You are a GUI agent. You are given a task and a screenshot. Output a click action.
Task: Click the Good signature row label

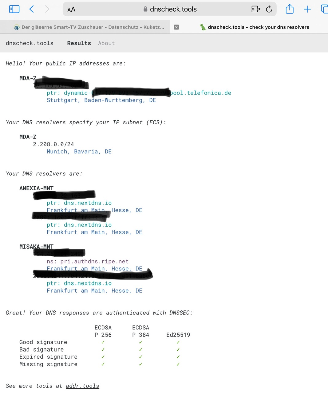pos(43,342)
